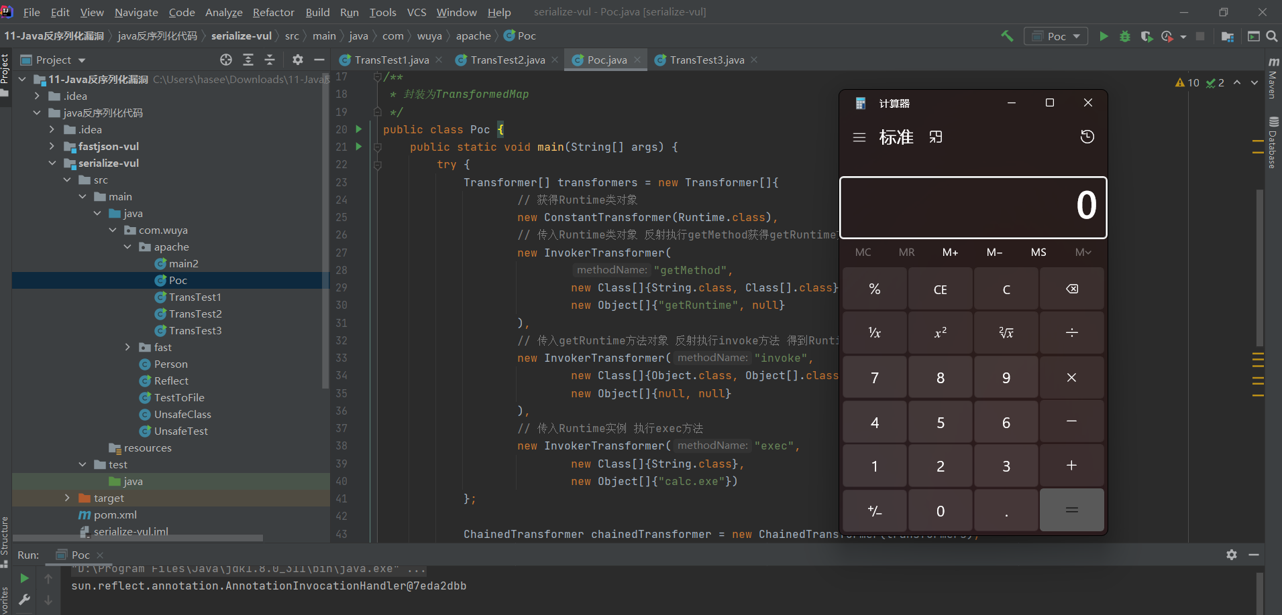Screen dimensions: 1282x615
Task: Open calculator history icon
Action: 1087,137
